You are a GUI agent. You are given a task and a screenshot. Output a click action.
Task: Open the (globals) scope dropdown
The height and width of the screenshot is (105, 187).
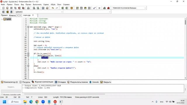coord(39,12)
